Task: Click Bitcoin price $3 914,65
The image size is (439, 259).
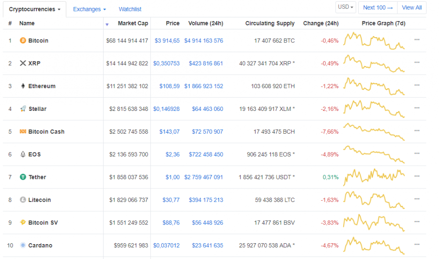Action: click(167, 40)
